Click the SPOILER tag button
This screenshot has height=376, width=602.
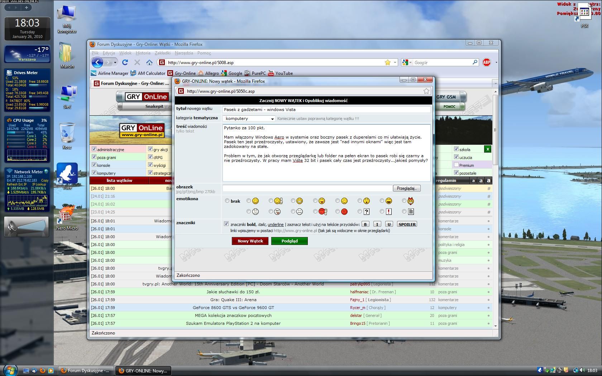pyautogui.click(x=407, y=224)
